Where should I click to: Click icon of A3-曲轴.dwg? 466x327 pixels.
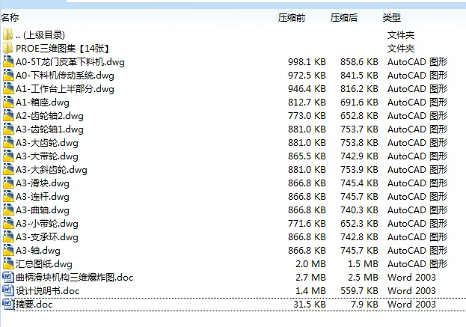8,210
